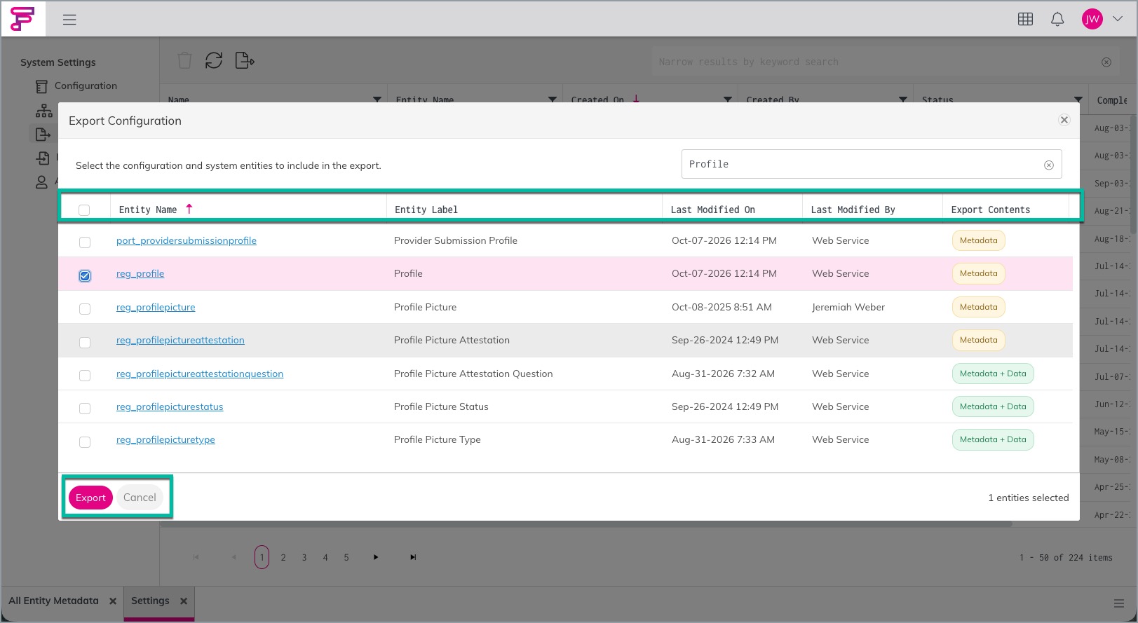Sort by Last Modified On column
Viewport: 1138px width, 623px height.
[x=713, y=210]
